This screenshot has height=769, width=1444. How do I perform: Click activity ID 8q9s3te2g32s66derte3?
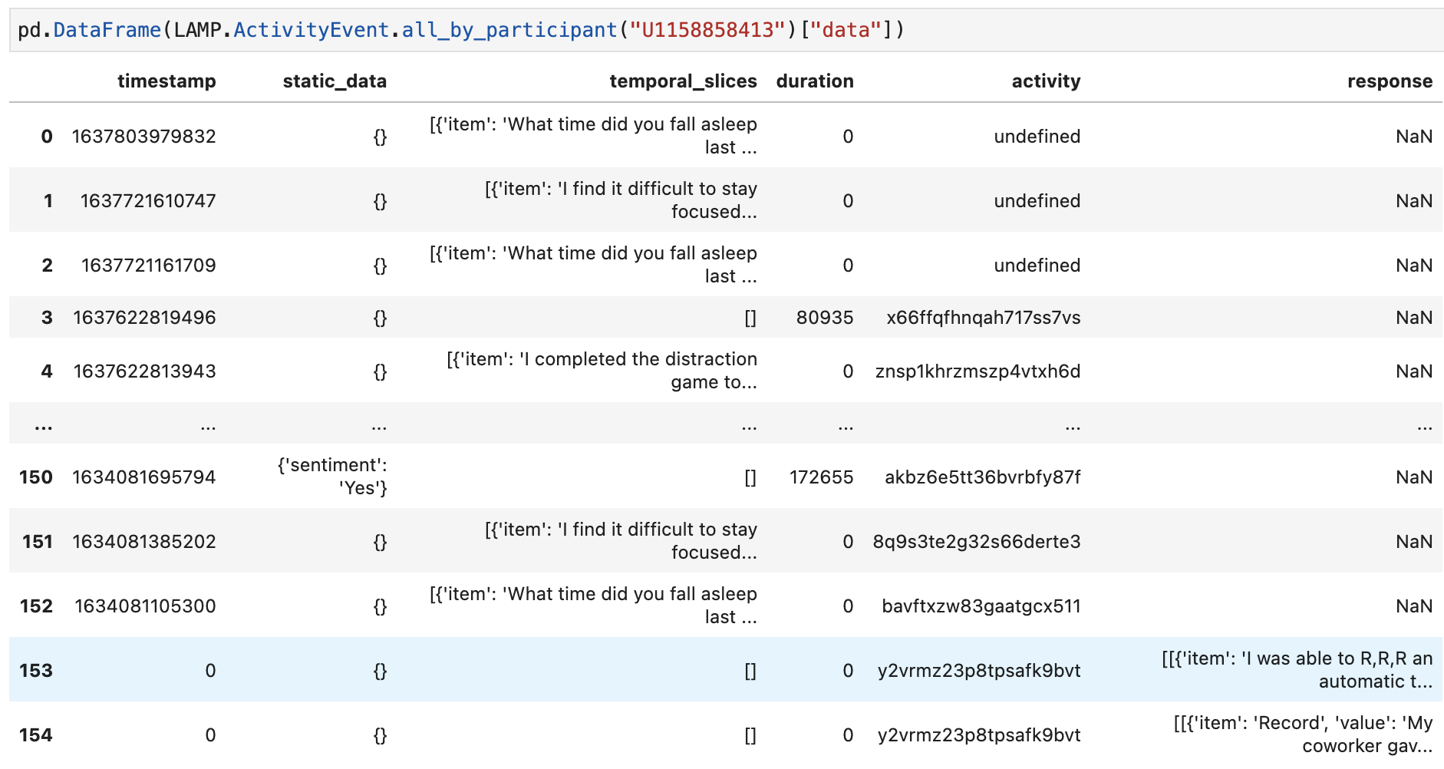click(x=977, y=542)
